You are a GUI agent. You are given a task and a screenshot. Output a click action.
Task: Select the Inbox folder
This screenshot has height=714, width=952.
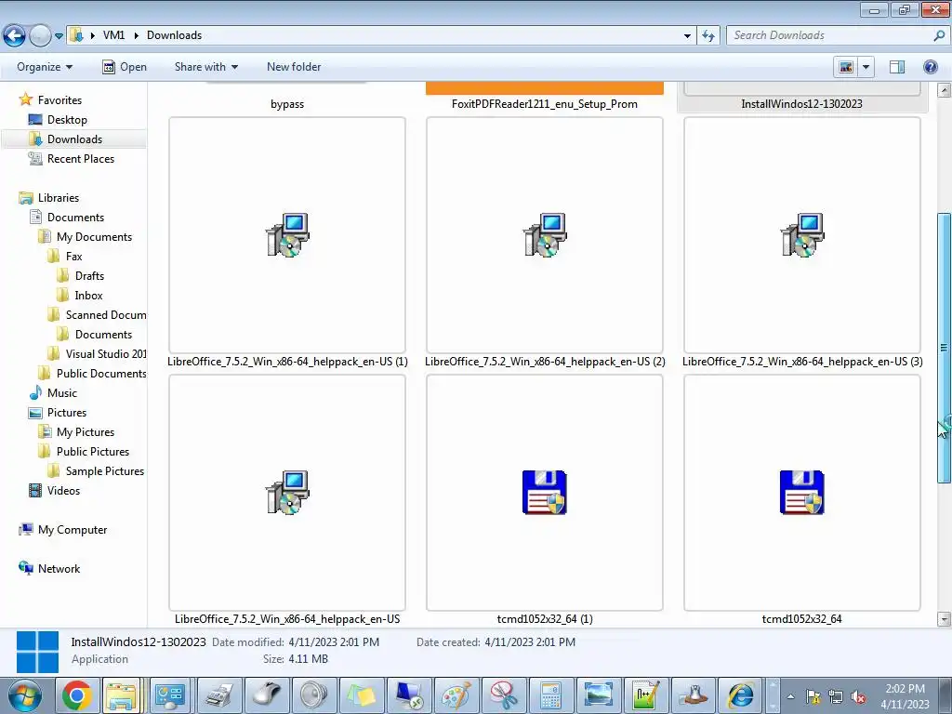click(x=88, y=295)
